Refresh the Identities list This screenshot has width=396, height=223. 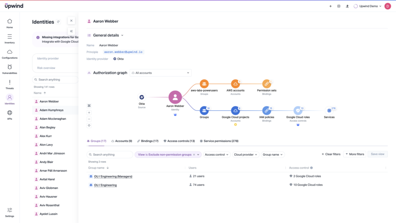(x=58, y=22)
